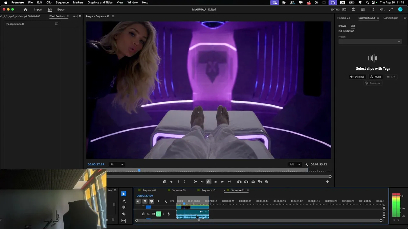Toggle track lock on A1
Screen dimensions: 408x229
pyautogui.click(x=143, y=214)
